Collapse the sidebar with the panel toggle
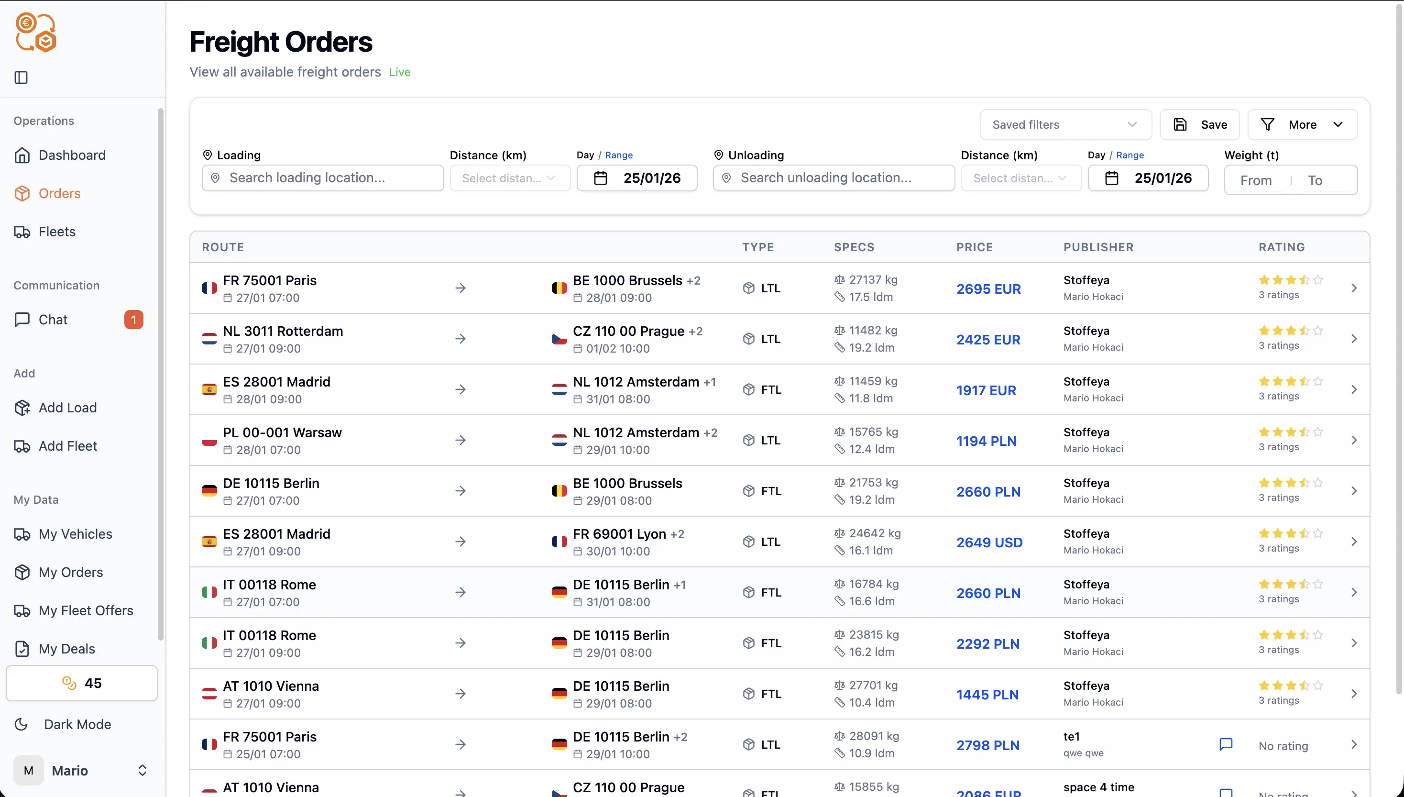This screenshot has width=1404, height=797. tap(21, 77)
